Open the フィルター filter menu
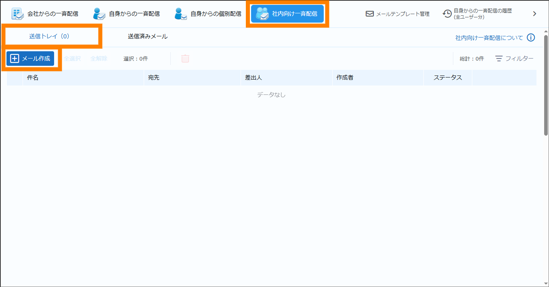Screen dimensions: 549x287 [514, 59]
